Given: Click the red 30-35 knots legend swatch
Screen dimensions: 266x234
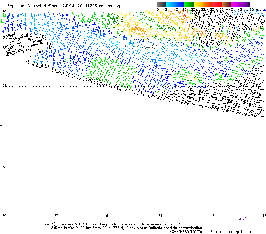Looking at the screenshot, I should (217, 4).
